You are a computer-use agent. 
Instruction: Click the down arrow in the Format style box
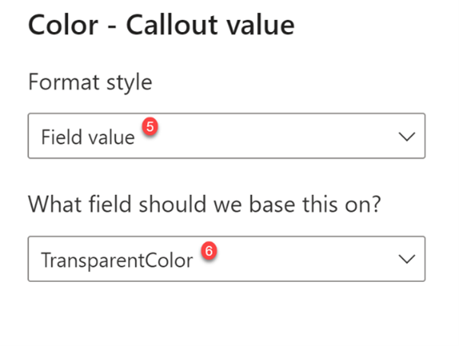coord(407,137)
